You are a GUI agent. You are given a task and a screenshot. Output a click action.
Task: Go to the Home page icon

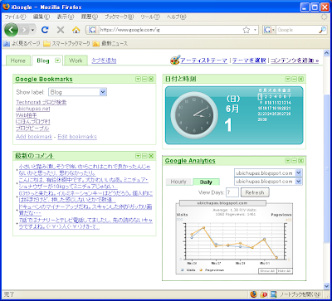click(x=76, y=30)
